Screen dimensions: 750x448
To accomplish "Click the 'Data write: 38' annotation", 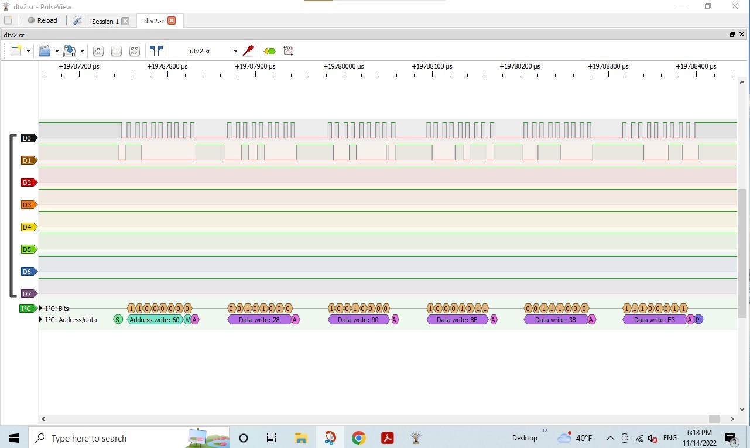I will [556, 320].
